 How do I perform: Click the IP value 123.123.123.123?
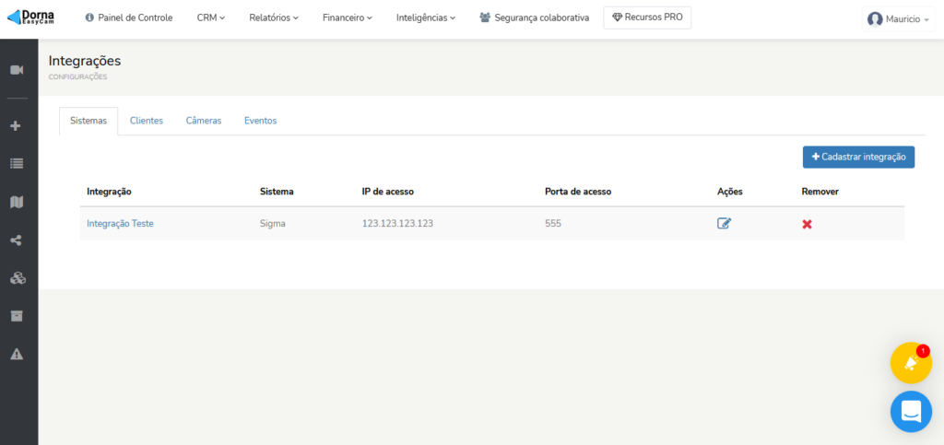point(397,224)
